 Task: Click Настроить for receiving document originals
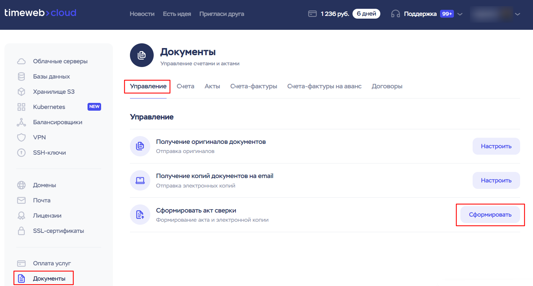click(x=496, y=146)
